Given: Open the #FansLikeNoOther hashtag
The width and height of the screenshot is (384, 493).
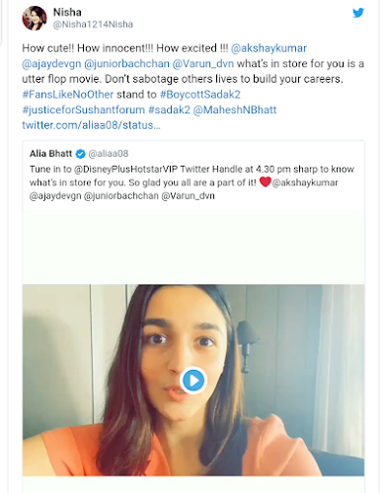Looking at the screenshot, I should 68,95.
